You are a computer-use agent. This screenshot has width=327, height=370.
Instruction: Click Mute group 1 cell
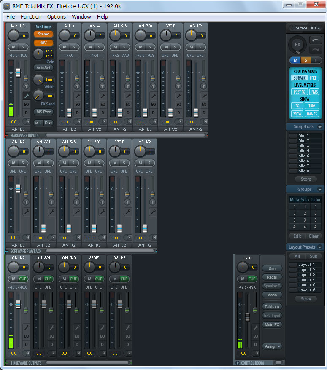tap(295, 206)
